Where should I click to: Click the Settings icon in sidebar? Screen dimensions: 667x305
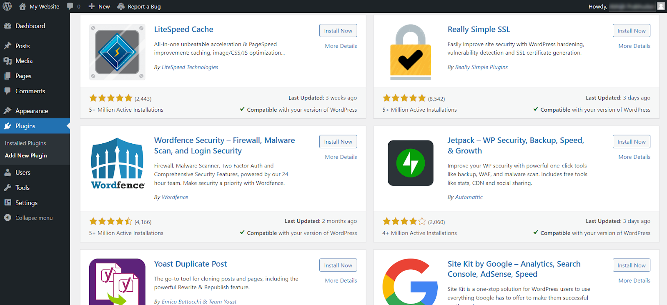click(x=8, y=202)
